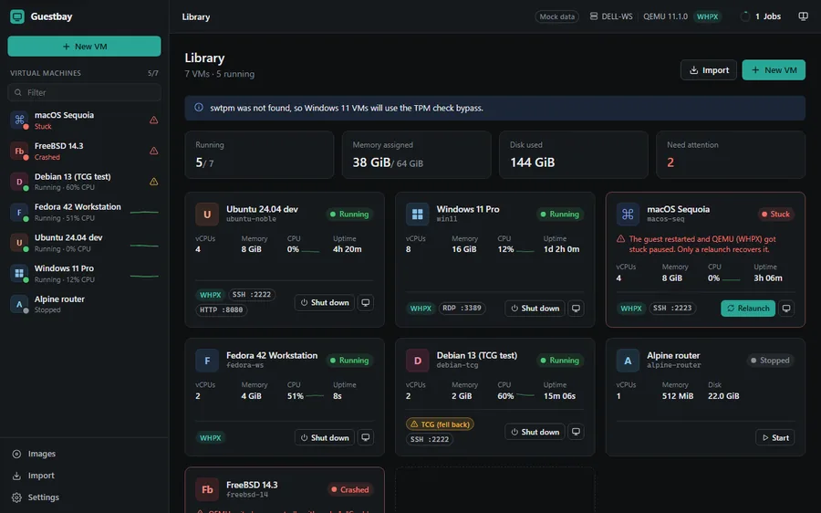Click SSH :2223 tag on macOS card
Viewport: 821px width, 513px height.
tap(673, 309)
